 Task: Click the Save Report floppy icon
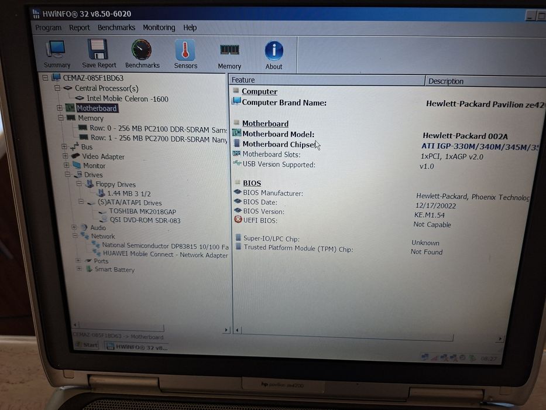pyautogui.click(x=99, y=54)
